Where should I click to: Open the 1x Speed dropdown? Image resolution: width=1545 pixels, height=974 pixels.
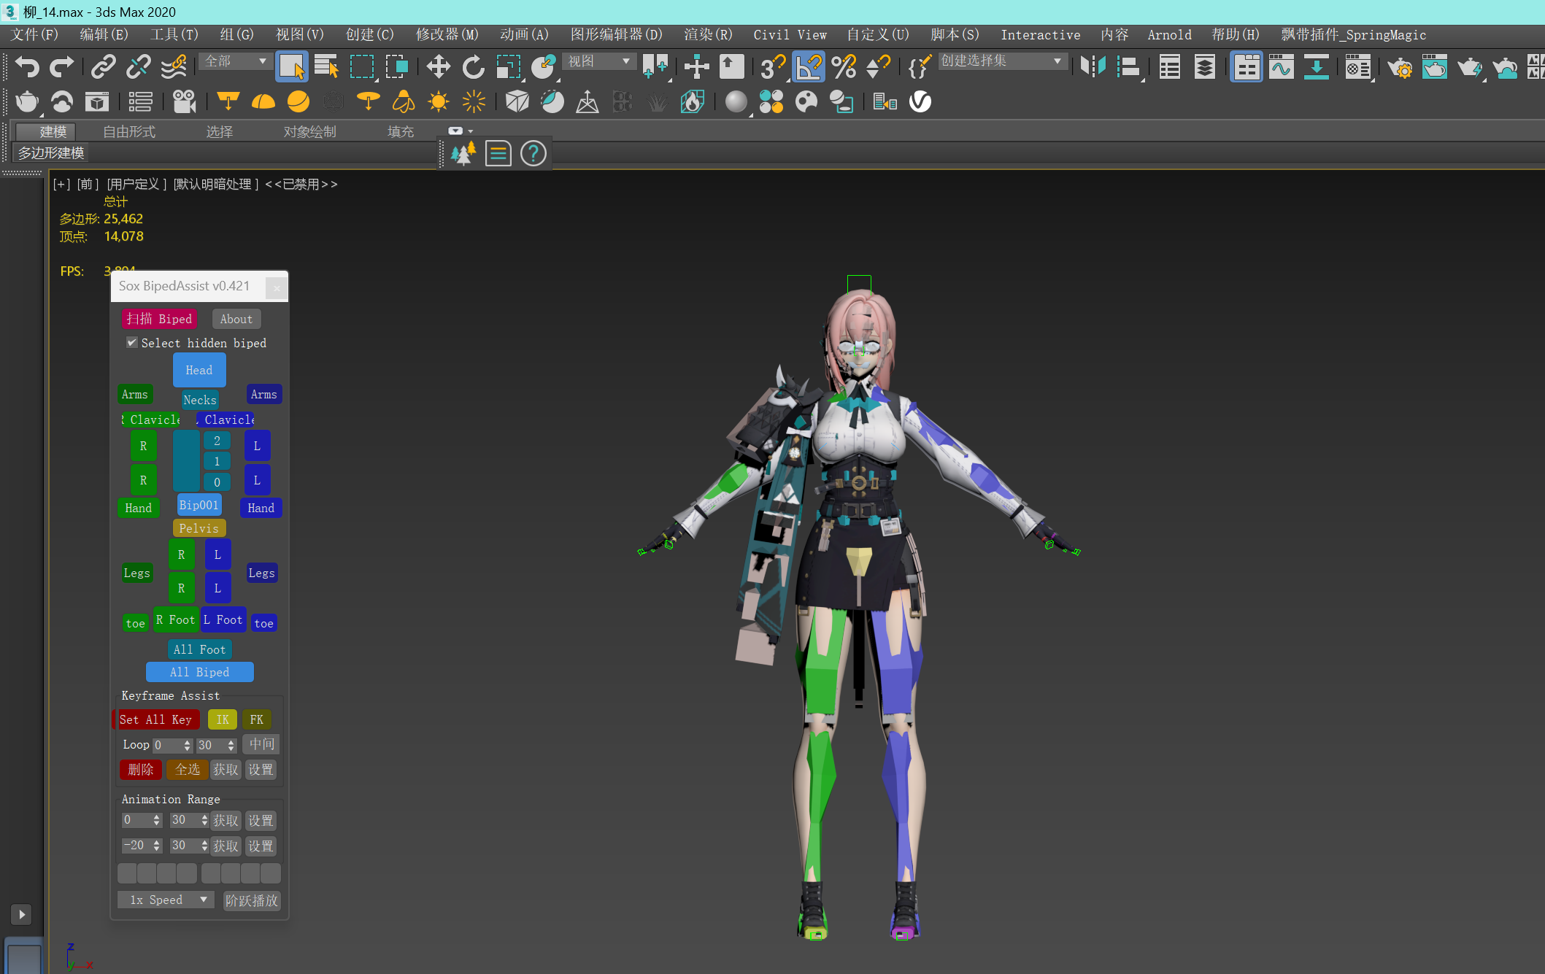pyautogui.click(x=166, y=900)
